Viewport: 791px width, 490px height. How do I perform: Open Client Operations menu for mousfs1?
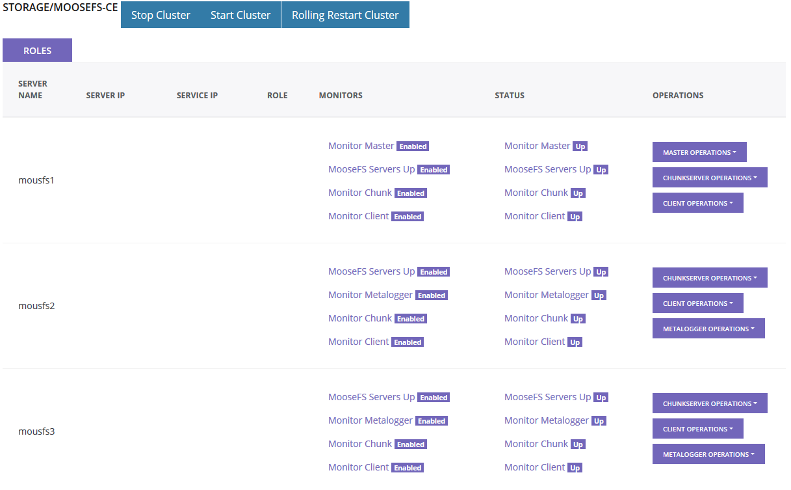coord(698,203)
